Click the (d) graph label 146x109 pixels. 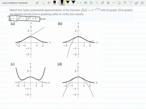coord(60,64)
